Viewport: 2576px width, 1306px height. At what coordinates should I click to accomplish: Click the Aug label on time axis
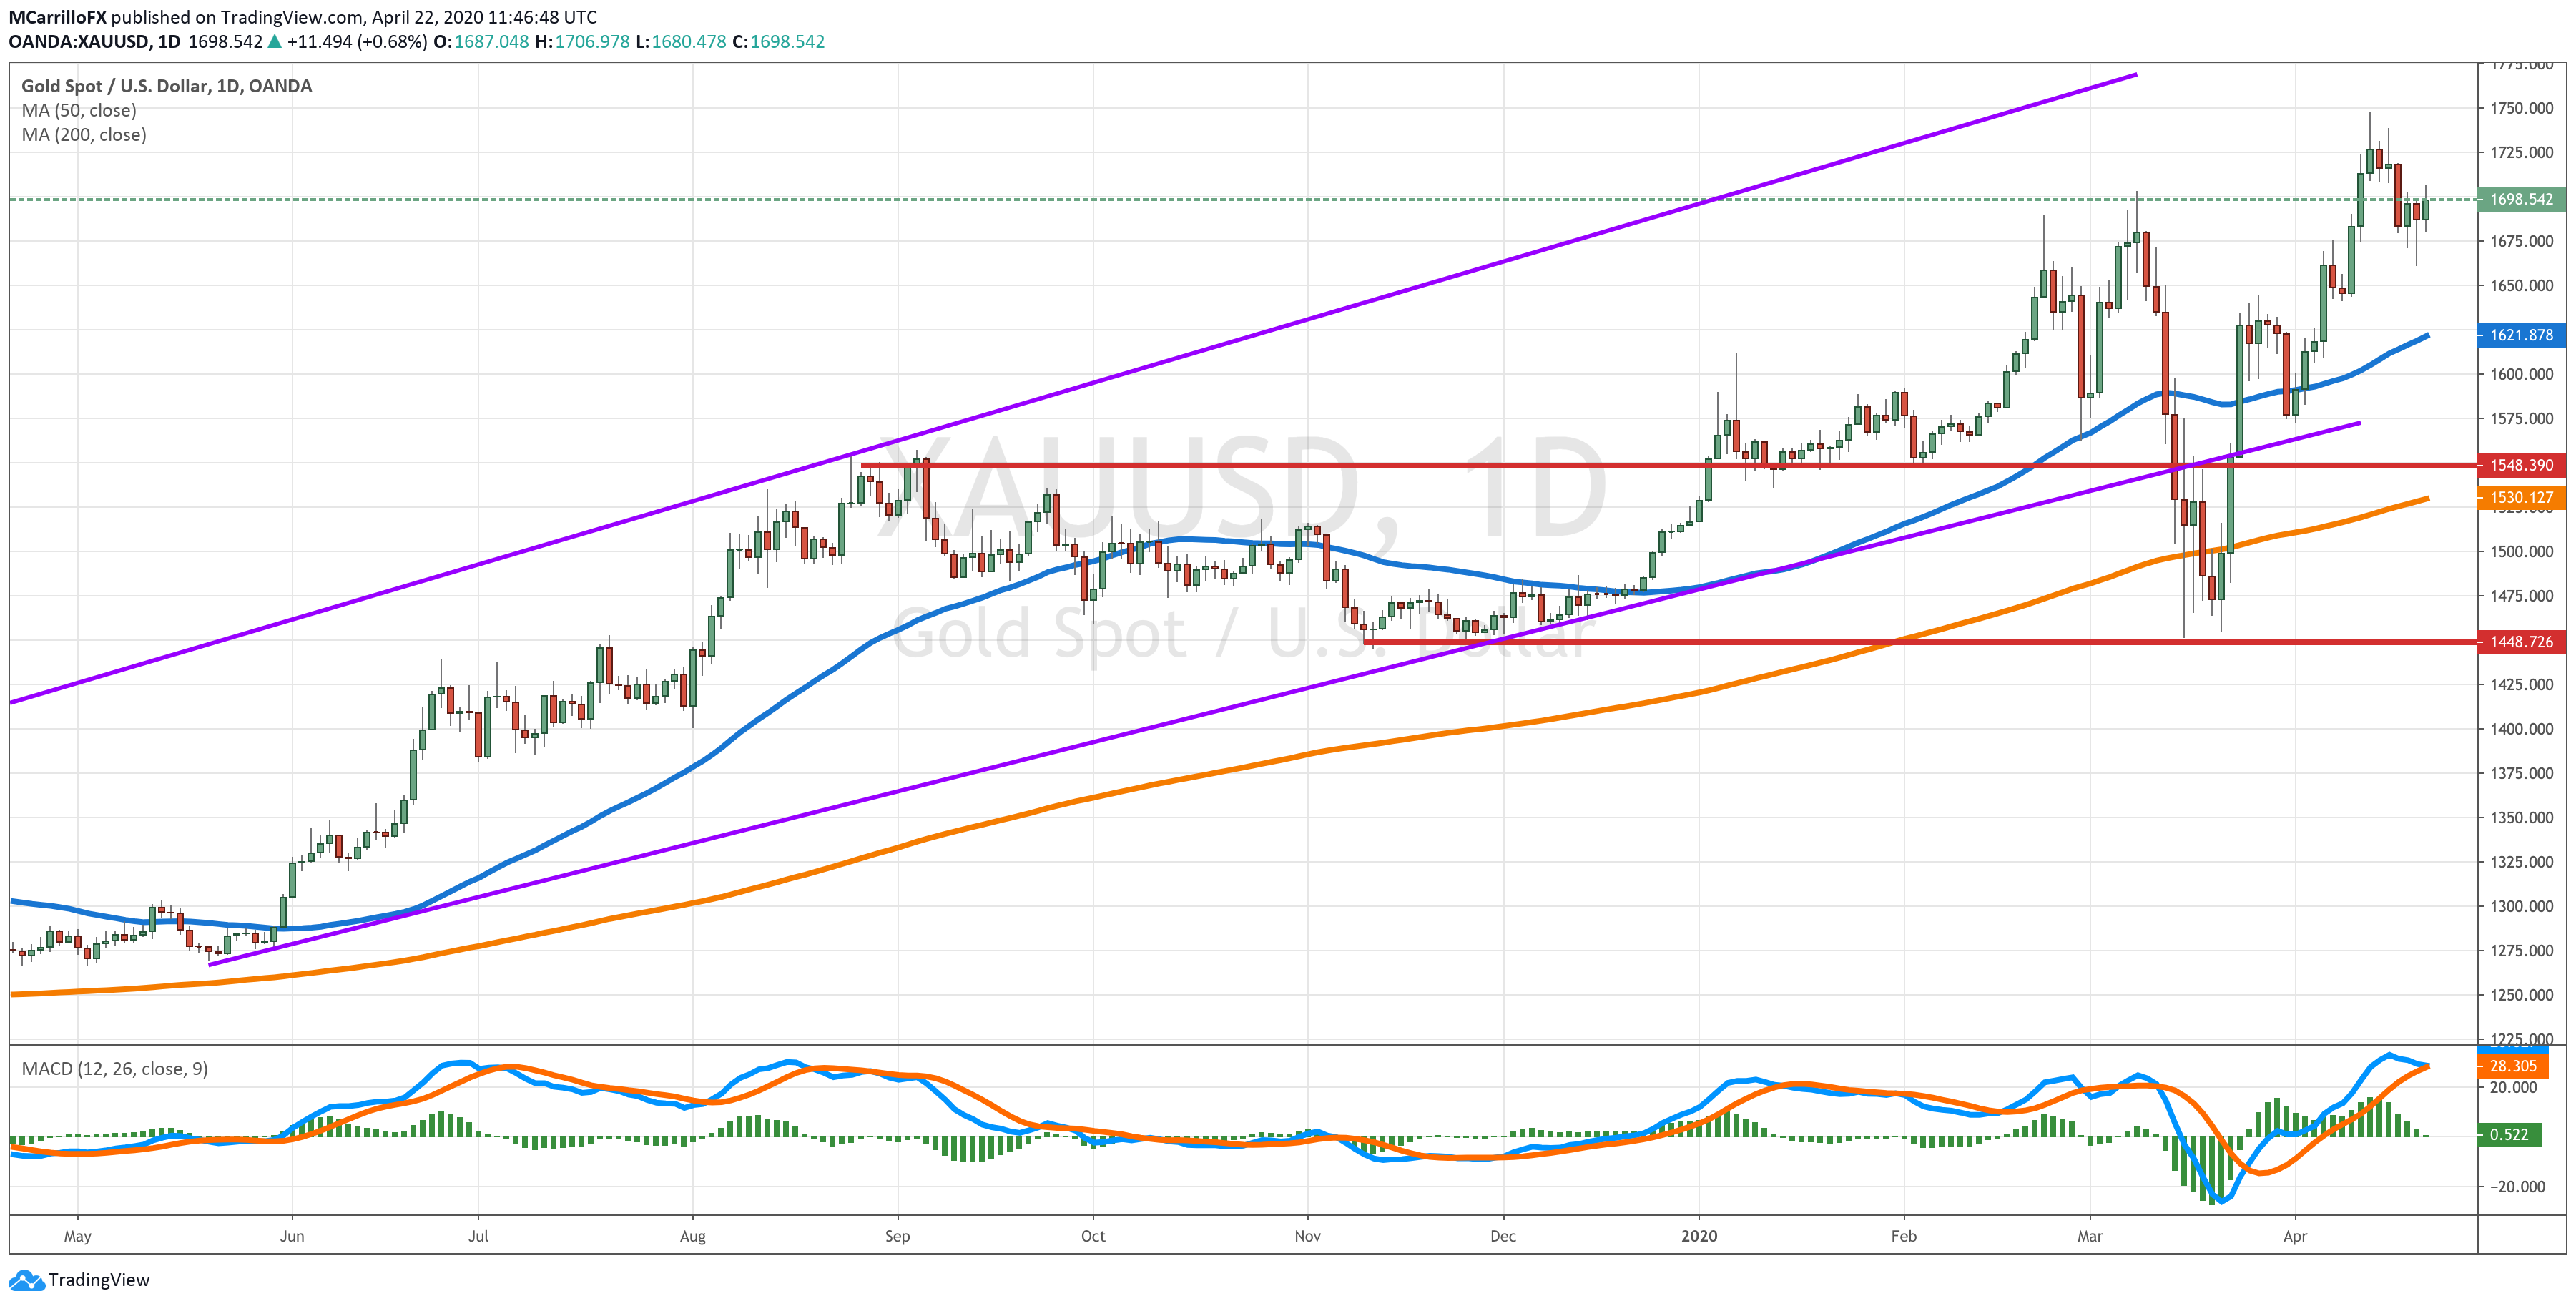click(692, 1236)
